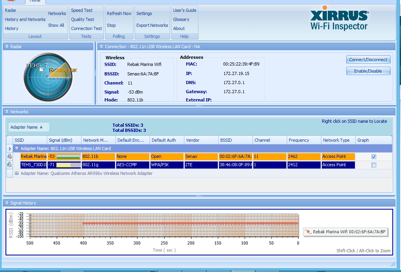Viewport: 401px width, 272px height.
Task: Run the Speed Test
Action: click(82, 10)
